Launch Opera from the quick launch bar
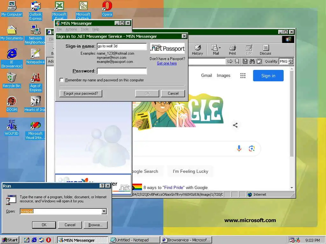This screenshot has width=326, height=244. [x=48, y=240]
